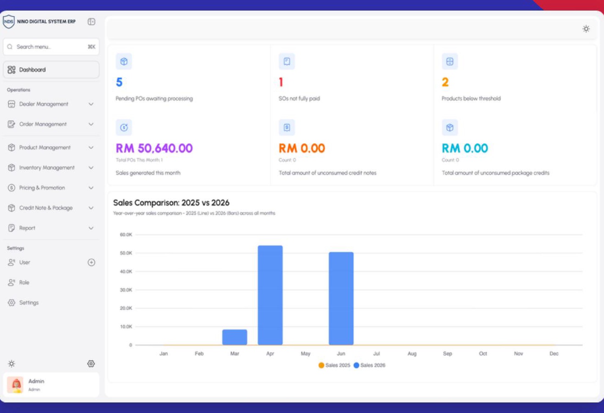Click the Products below threshold count 2
Viewport: 604px width, 413px height.
click(x=445, y=83)
